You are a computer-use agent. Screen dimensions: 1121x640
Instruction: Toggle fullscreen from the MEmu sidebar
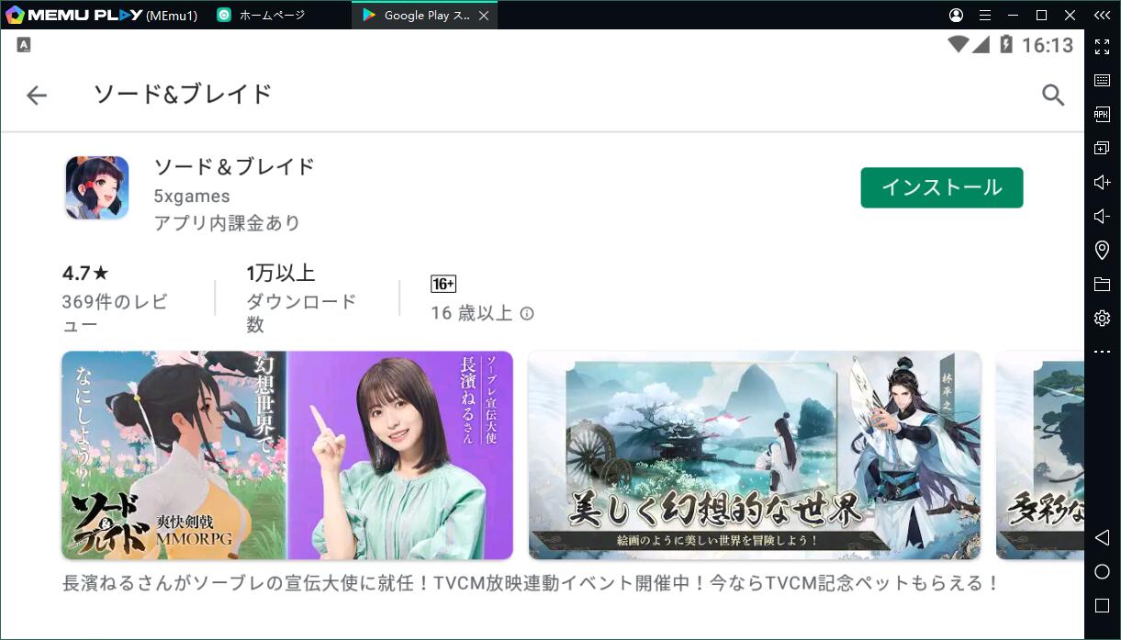[x=1102, y=47]
